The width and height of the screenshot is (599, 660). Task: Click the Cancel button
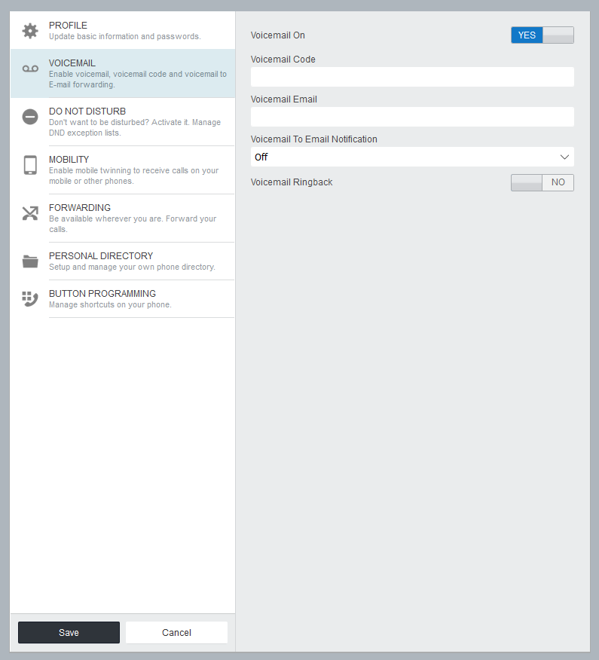click(x=176, y=632)
